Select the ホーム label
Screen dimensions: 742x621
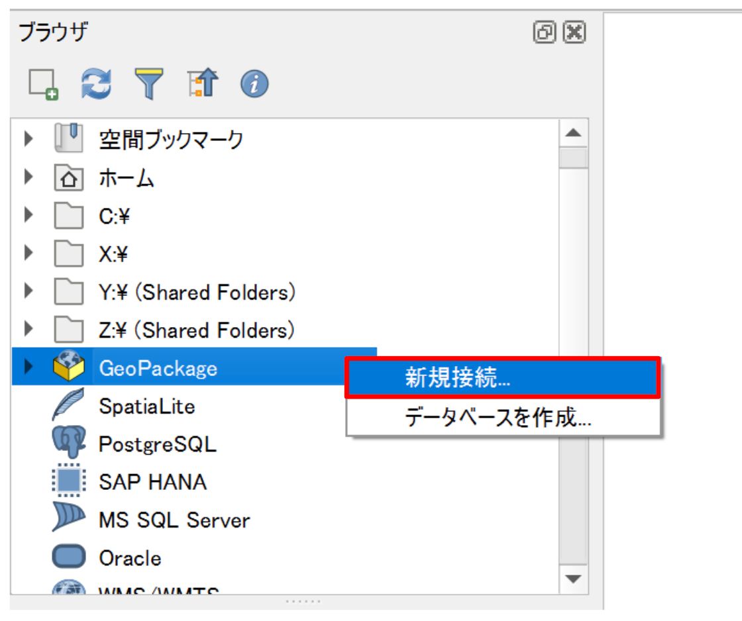point(127,178)
